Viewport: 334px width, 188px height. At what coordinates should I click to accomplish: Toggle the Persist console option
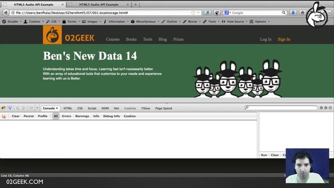tap(29, 116)
